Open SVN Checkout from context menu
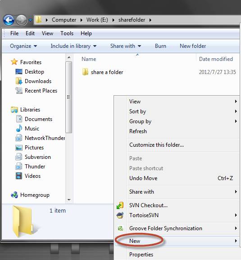Viewport: 241px width, 260px height. [x=148, y=205]
